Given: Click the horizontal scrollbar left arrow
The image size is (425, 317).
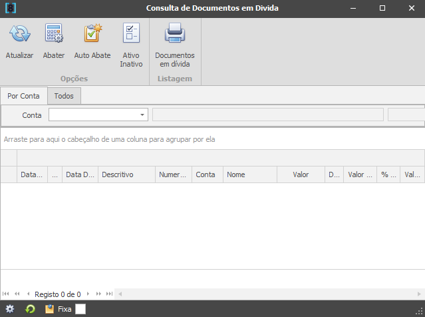Looking at the screenshot, I should point(120,294).
